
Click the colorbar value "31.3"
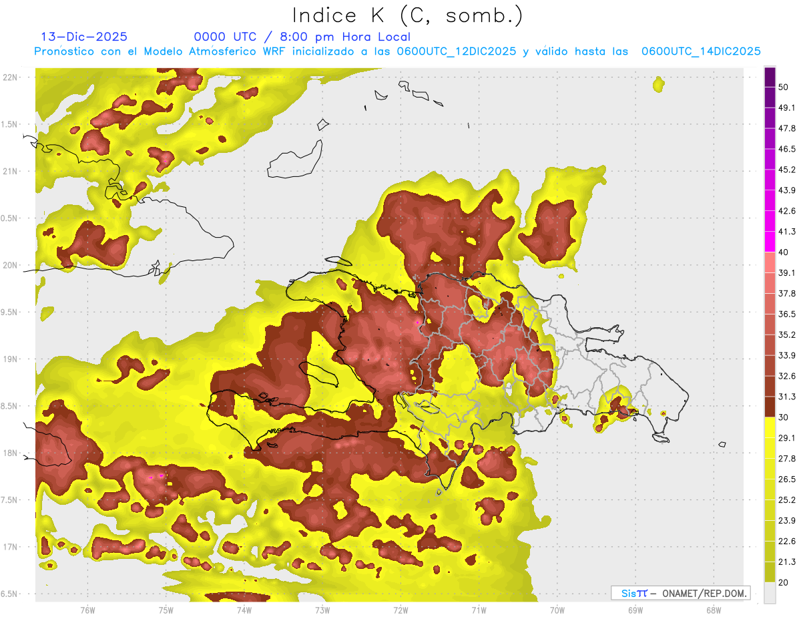click(x=787, y=397)
